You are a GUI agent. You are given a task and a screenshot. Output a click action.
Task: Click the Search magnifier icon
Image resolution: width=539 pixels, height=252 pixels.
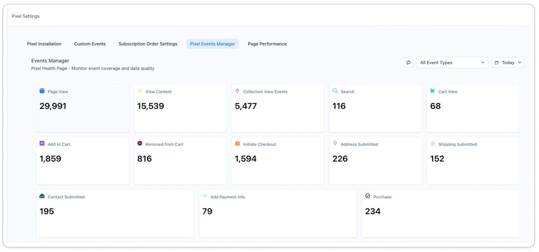tap(335, 91)
